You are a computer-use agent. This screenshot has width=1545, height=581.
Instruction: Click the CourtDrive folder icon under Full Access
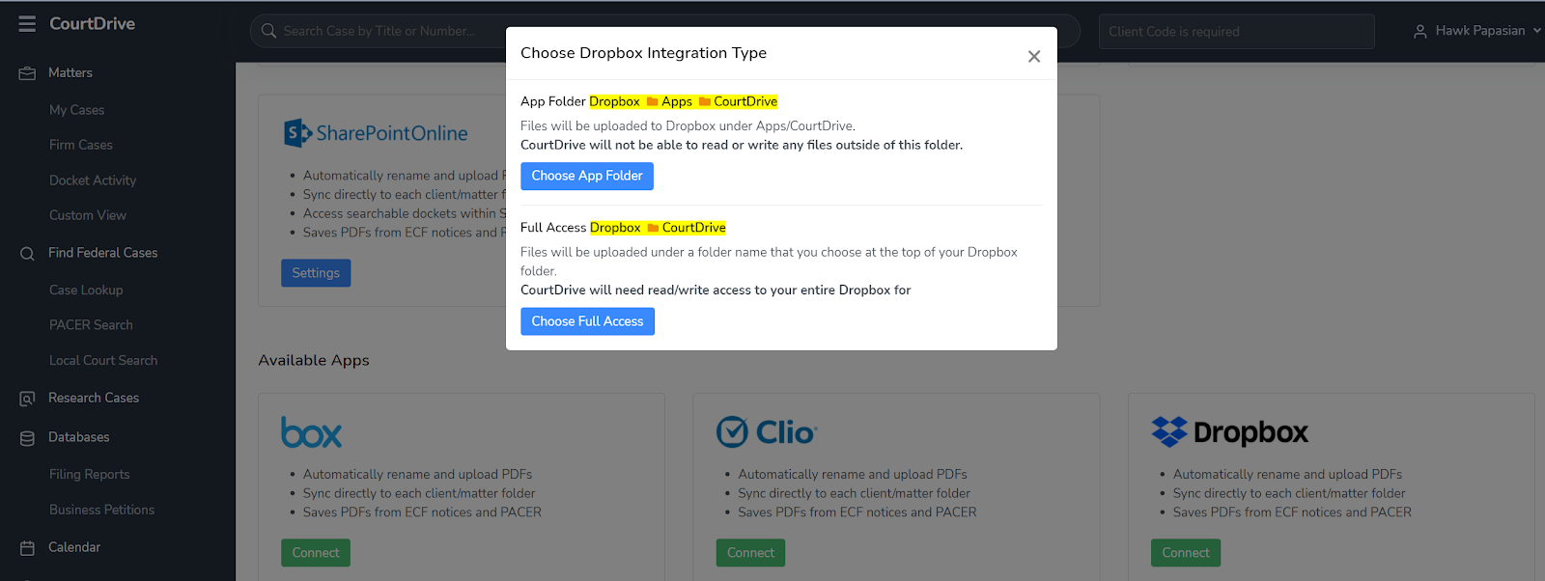[x=653, y=228]
